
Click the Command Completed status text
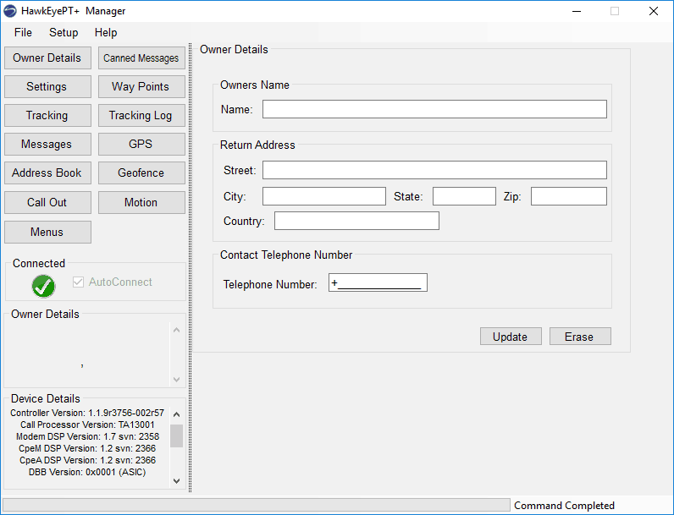pyautogui.click(x=564, y=506)
